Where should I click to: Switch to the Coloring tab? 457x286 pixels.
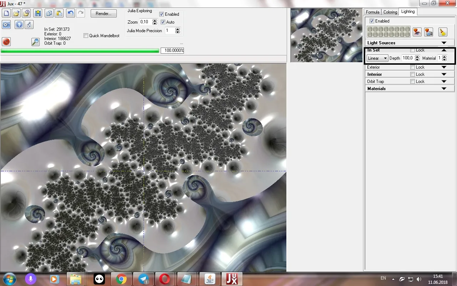(390, 12)
